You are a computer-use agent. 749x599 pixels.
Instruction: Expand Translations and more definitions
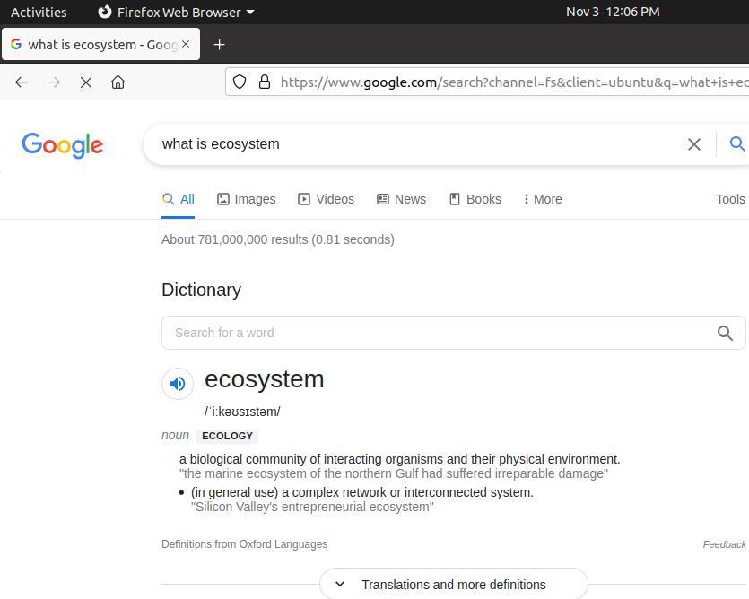pos(453,585)
